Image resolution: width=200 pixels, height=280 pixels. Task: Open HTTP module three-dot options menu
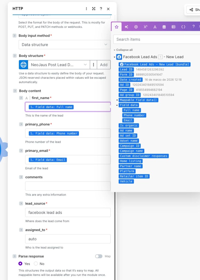[x=87, y=9]
